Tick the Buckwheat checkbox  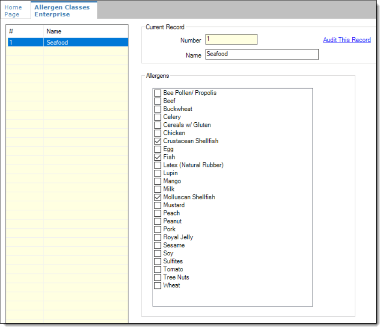[157, 109]
